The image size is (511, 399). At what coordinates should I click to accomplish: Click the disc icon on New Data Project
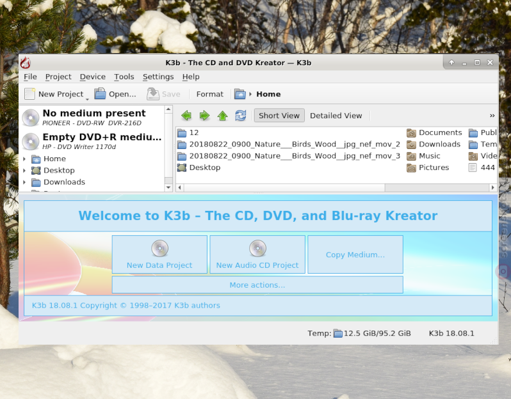click(159, 248)
